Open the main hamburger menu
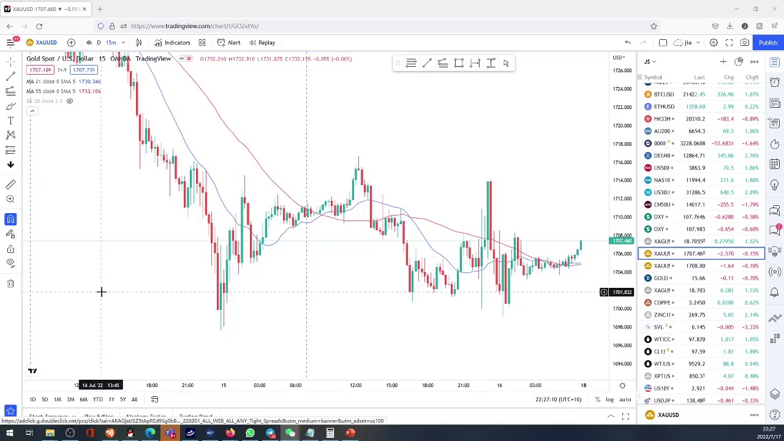 click(10, 42)
